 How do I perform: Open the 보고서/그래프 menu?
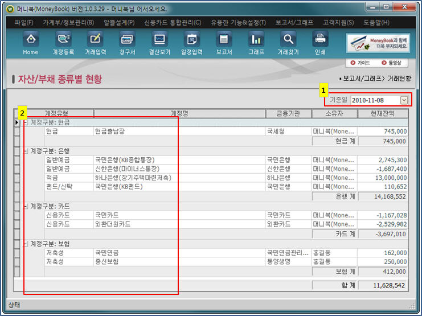pos(294,23)
